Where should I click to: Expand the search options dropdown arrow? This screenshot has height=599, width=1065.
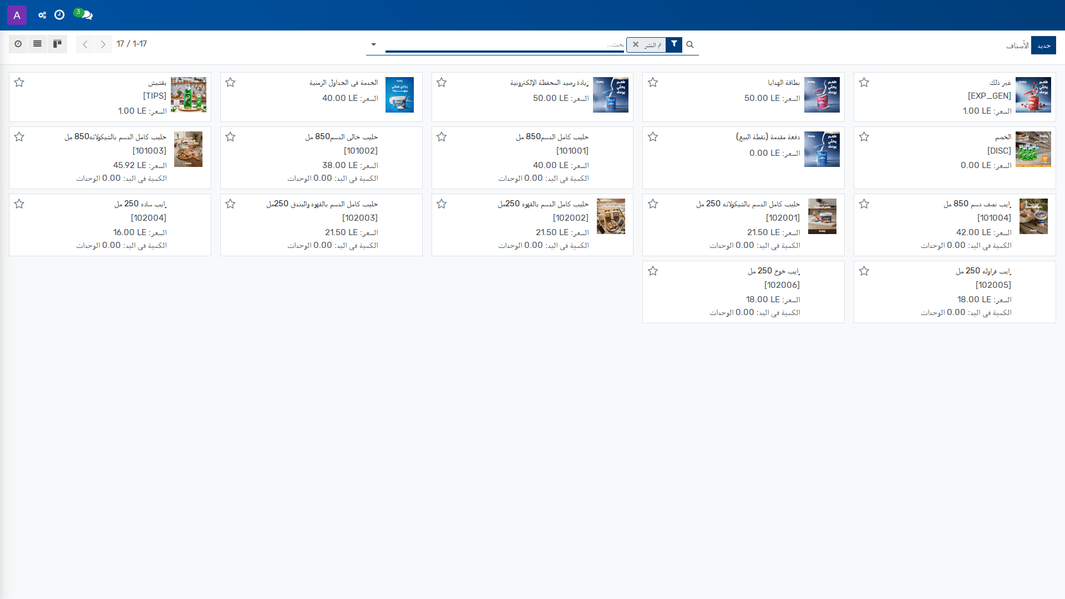373,44
